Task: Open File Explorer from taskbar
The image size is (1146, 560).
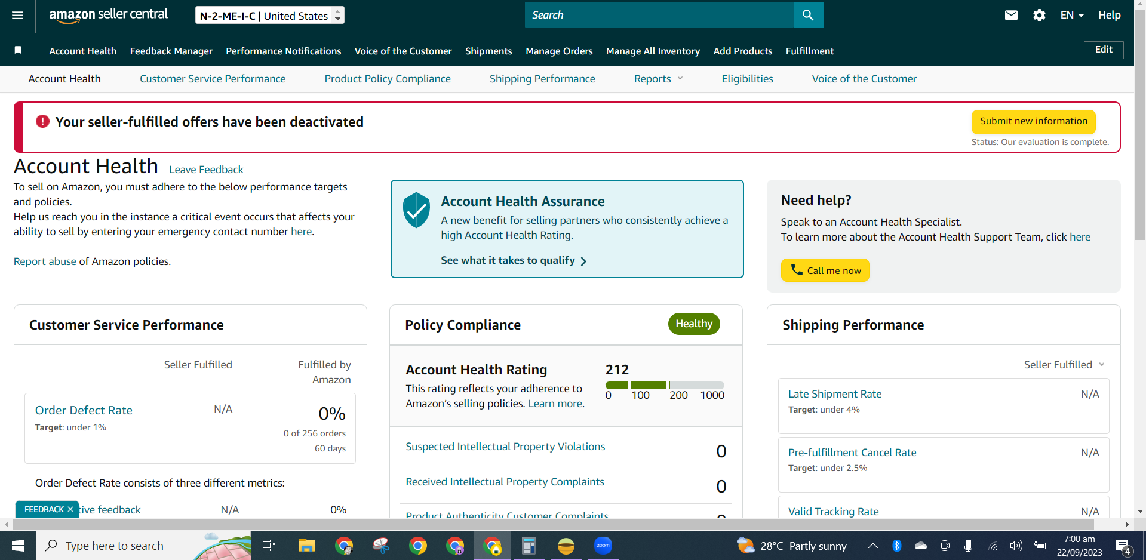Action: (x=307, y=546)
